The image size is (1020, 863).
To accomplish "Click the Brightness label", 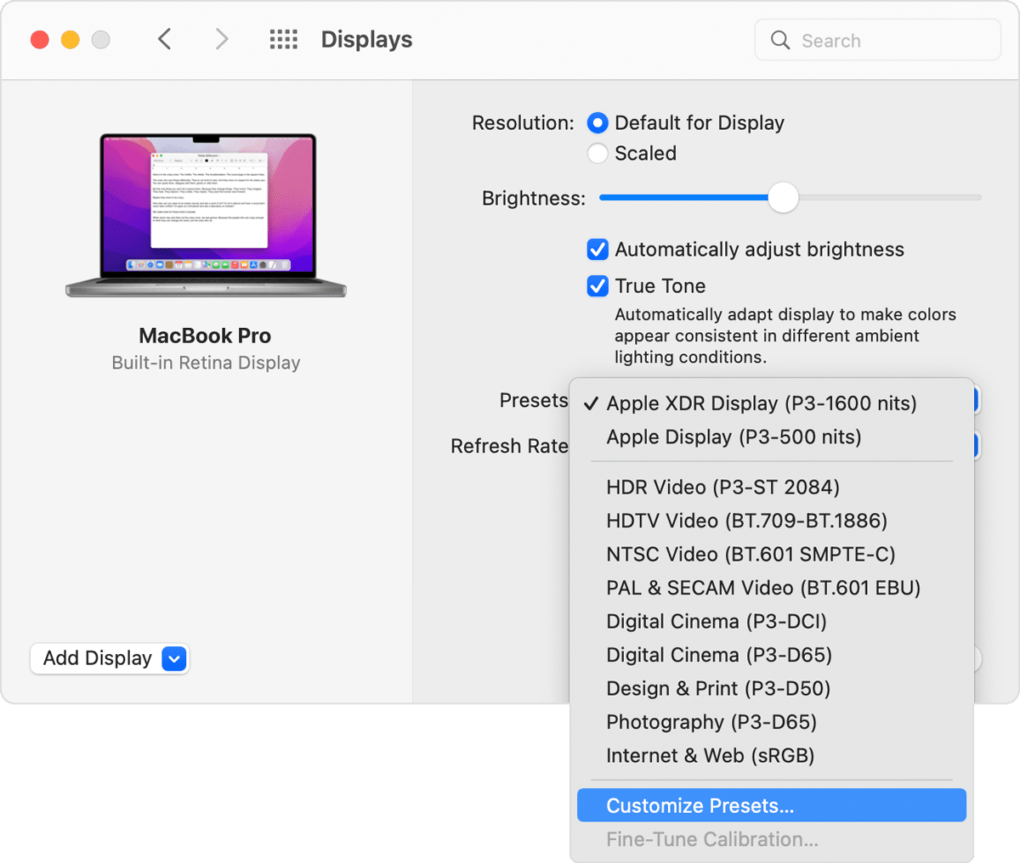I will coord(534,199).
